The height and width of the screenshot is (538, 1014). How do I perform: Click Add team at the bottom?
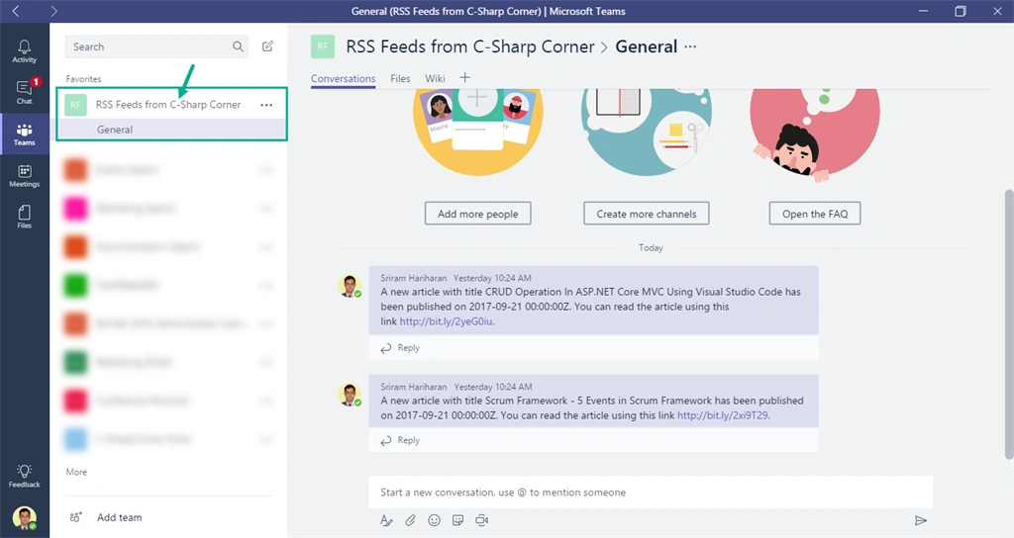click(120, 517)
